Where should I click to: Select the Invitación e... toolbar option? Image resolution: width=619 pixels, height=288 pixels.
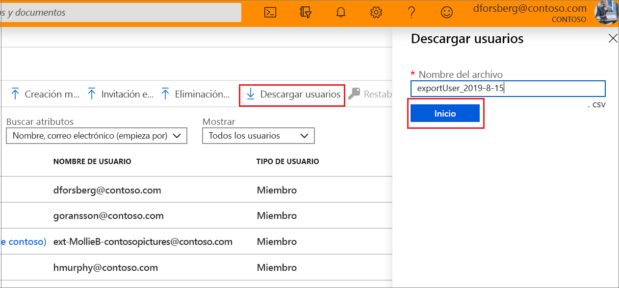point(120,94)
